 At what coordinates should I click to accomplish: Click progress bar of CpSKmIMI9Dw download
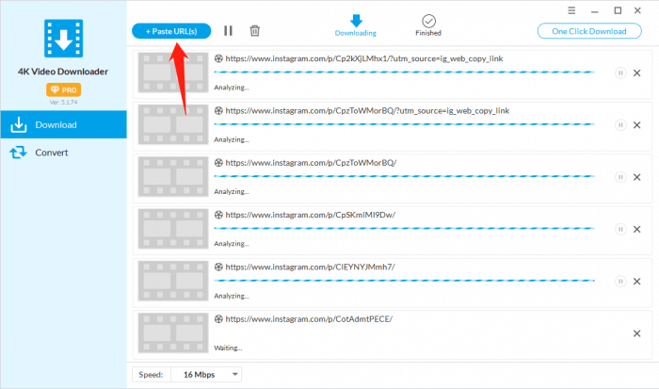click(x=405, y=228)
